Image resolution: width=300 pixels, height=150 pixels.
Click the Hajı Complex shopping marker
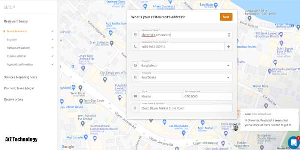click(x=86, y=137)
